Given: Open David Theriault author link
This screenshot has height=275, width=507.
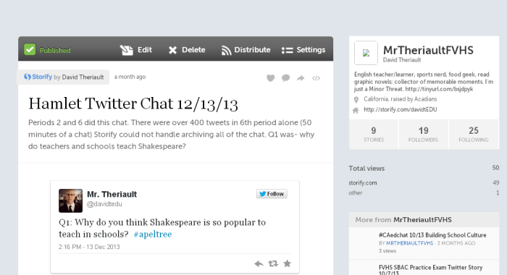Looking at the screenshot, I should 83,77.
